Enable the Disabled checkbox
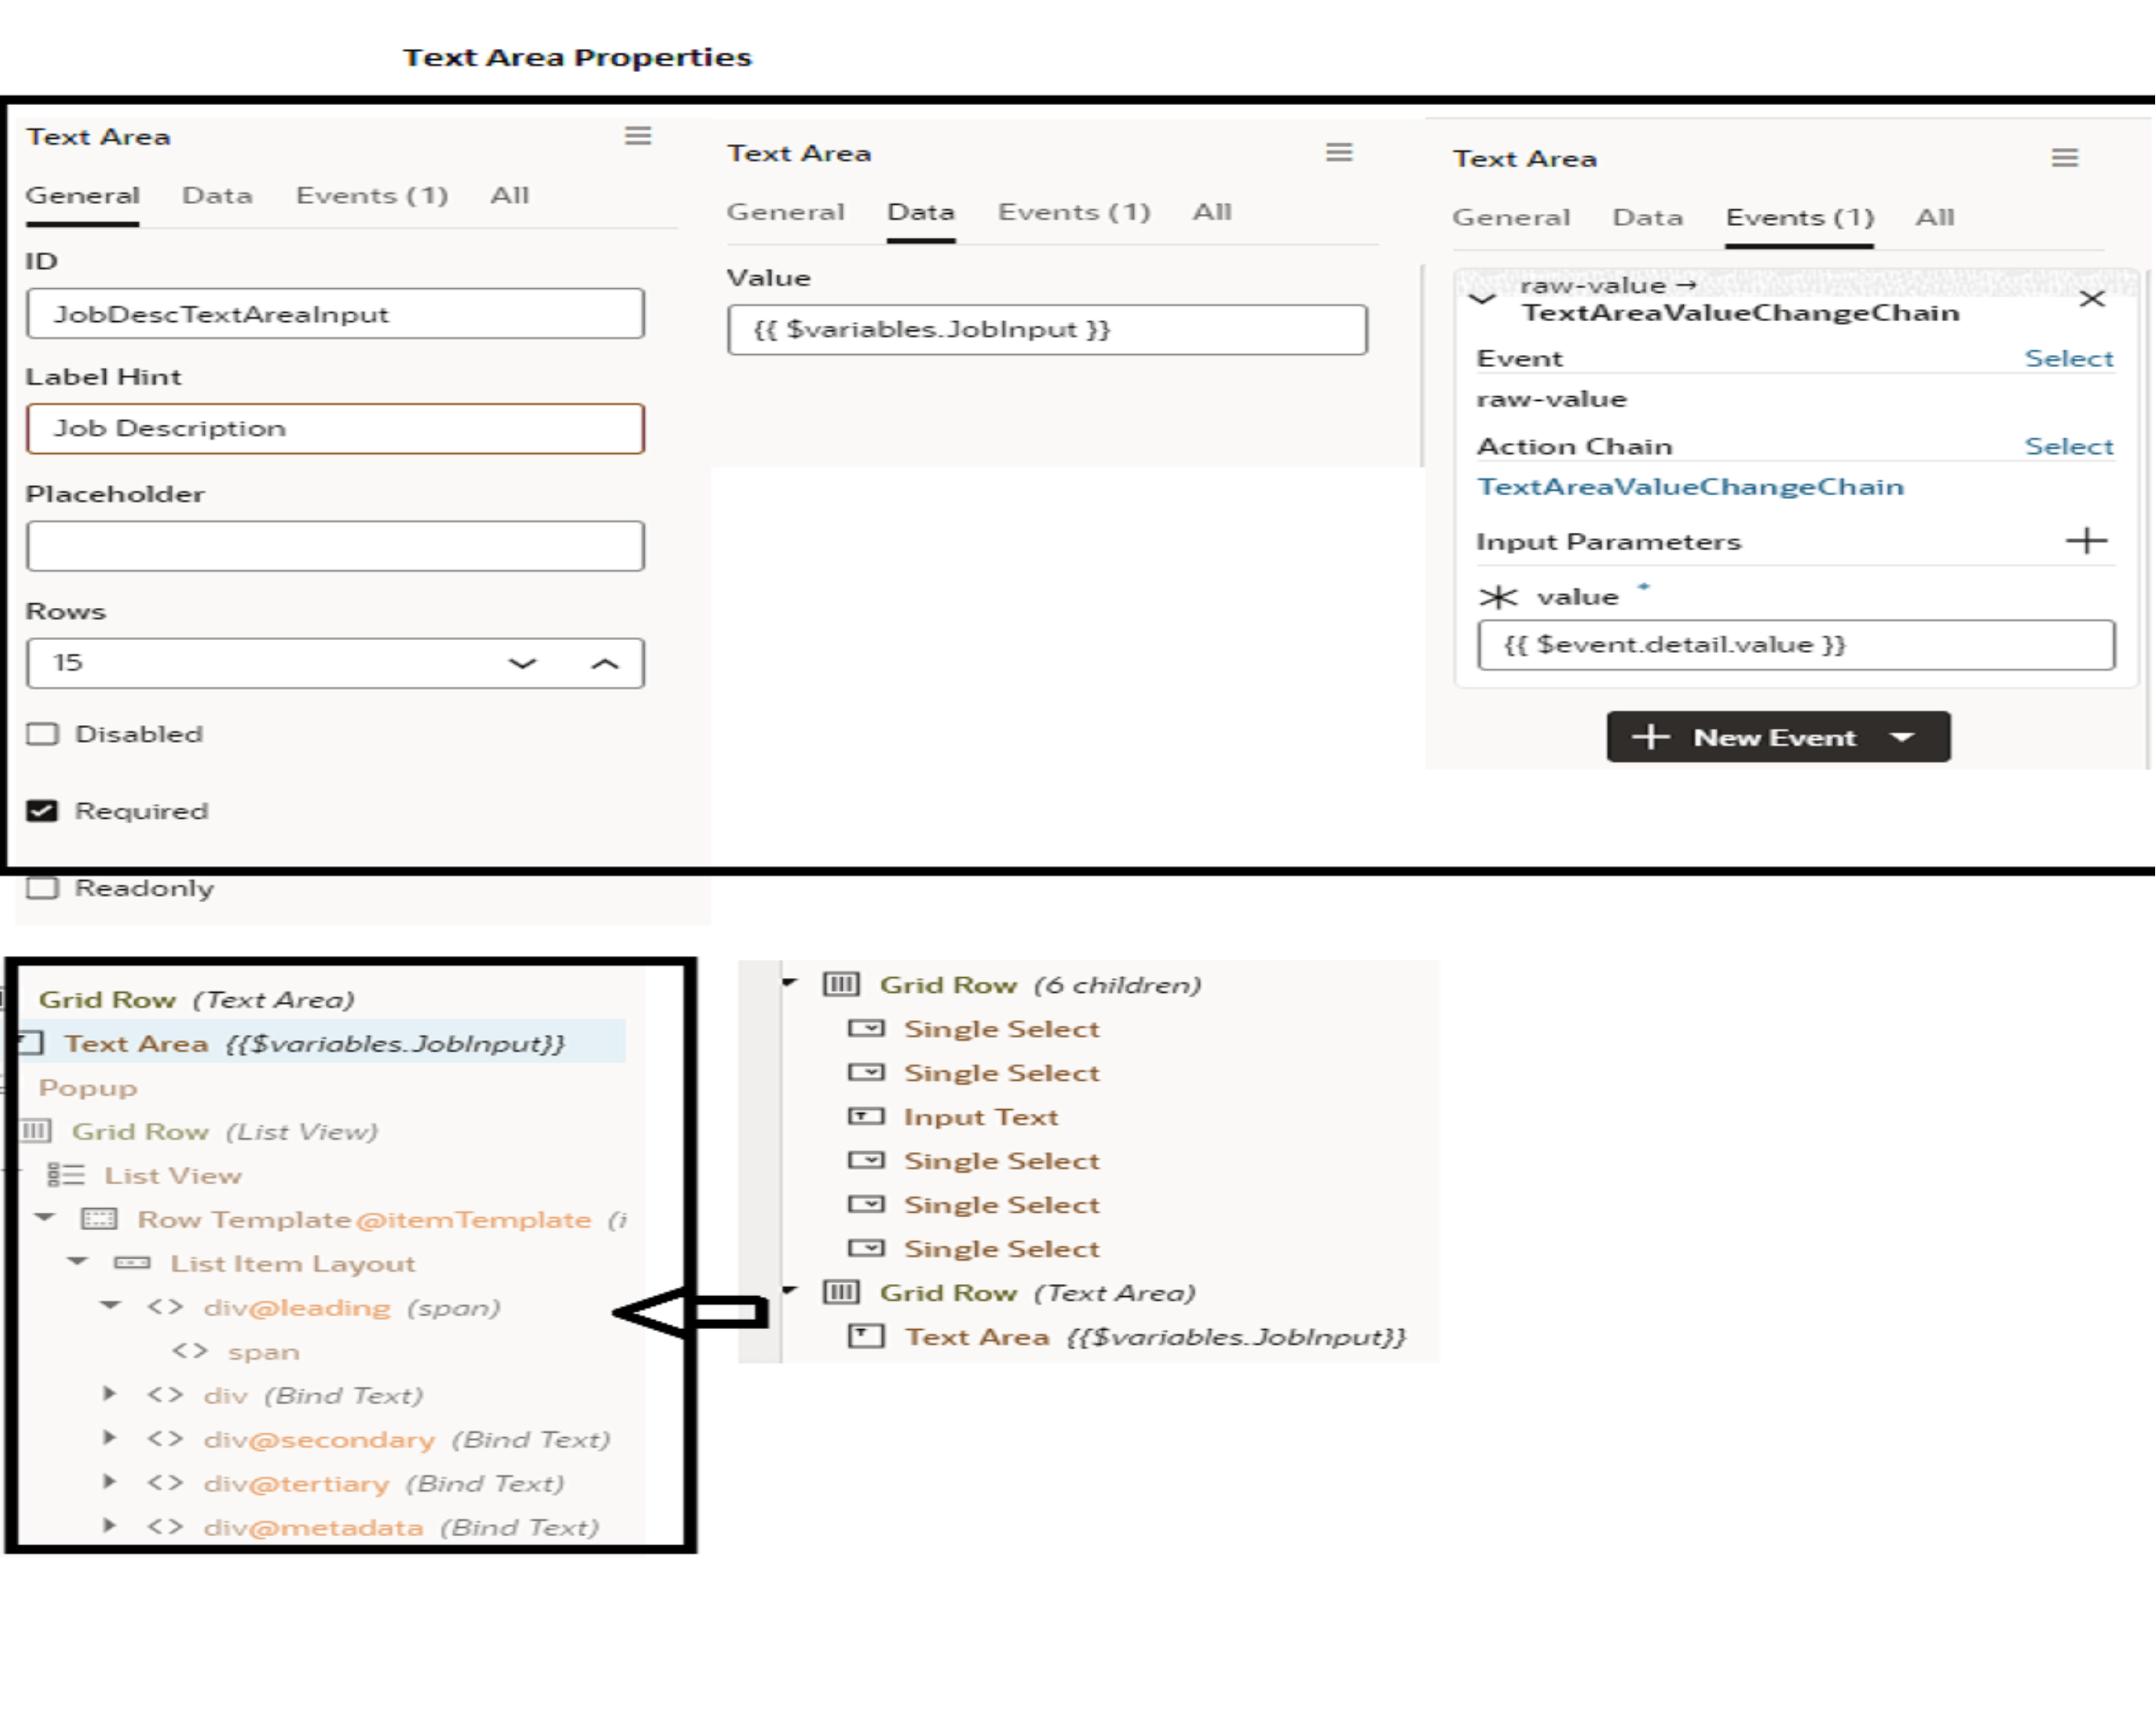 coord(42,733)
